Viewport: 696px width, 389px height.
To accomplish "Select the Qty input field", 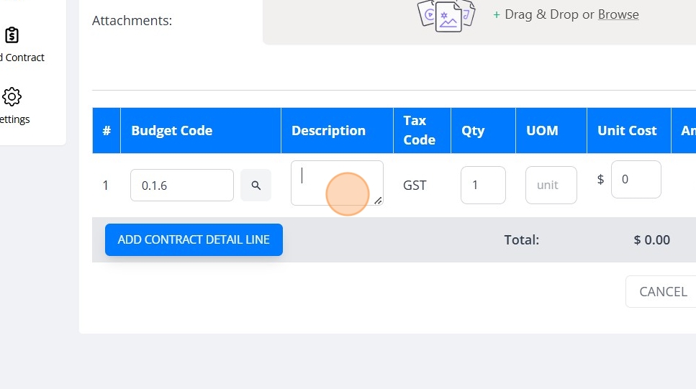I will pyautogui.click(x=483, y=186).
